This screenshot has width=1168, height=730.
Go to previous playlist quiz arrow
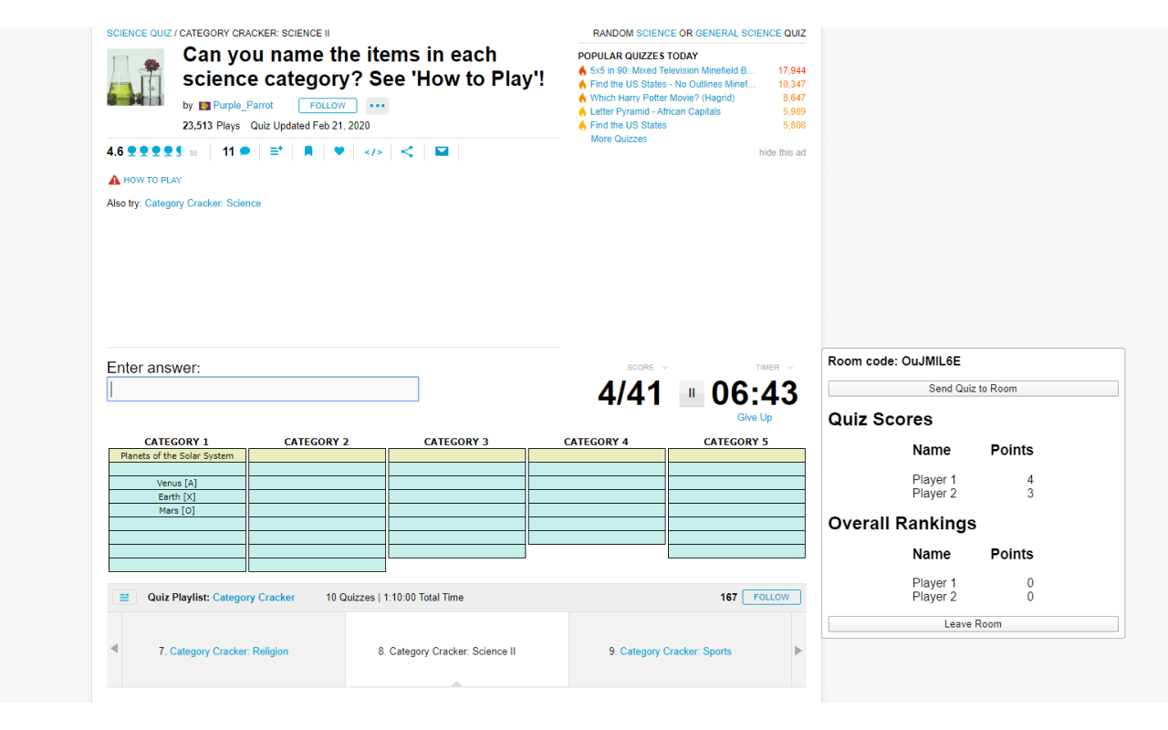(114, 650)
